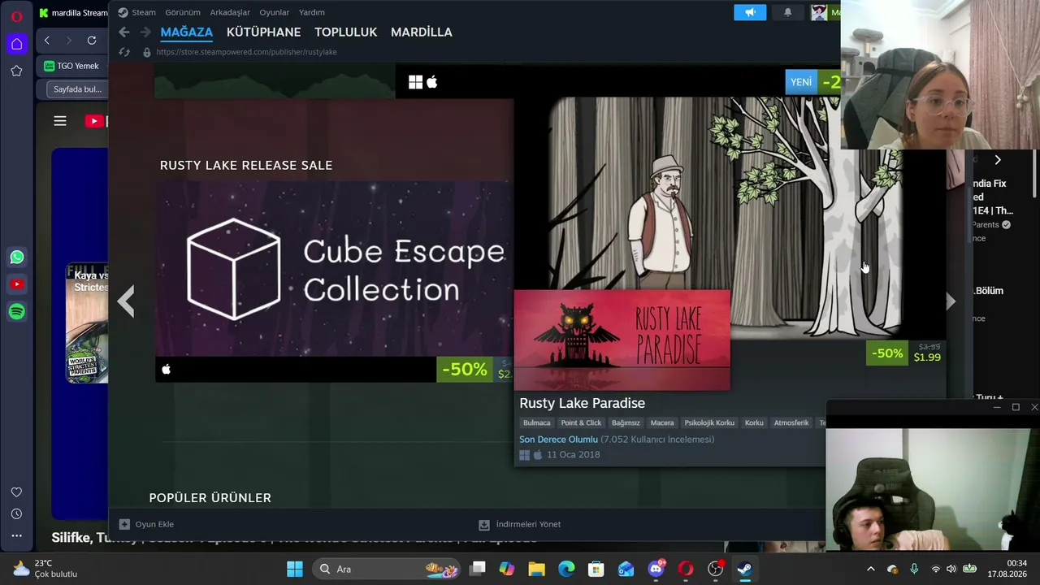Viewport: 1040px width, 585px height.
Task: Click the Macera tag
Action: [x=662, y=422]
